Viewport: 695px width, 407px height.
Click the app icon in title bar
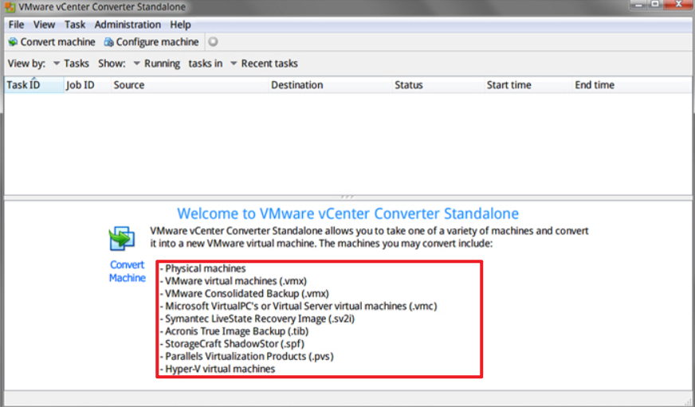(10, 7)
